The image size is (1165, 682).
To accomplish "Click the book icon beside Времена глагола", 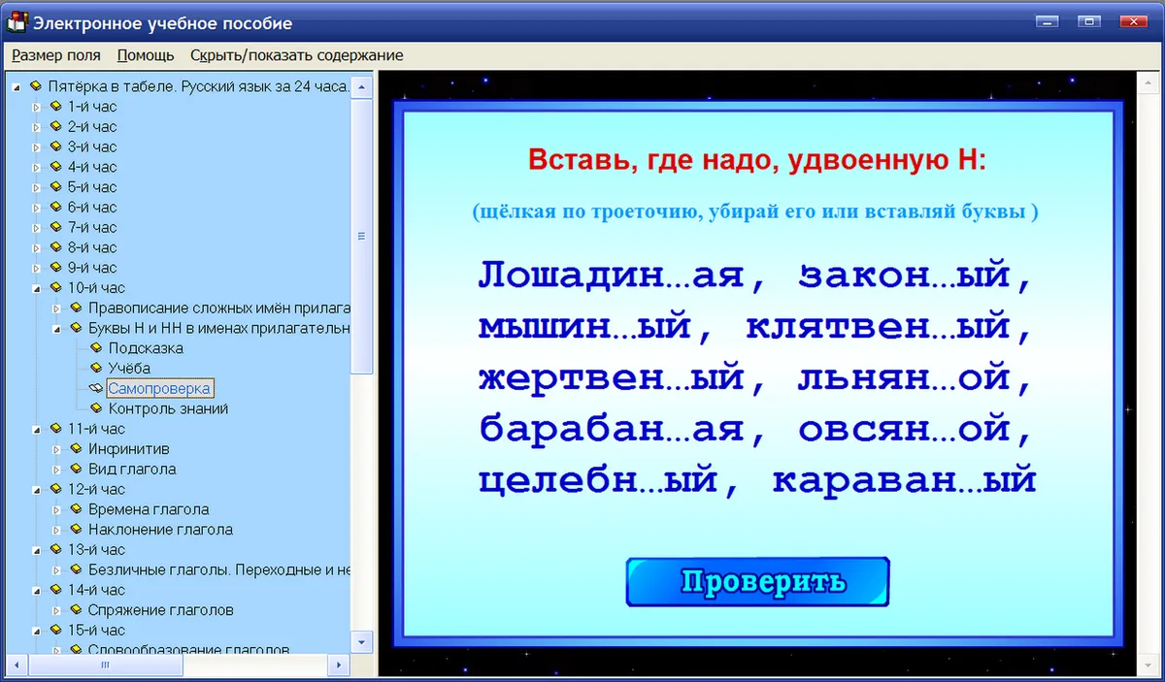I will (76, 509).
